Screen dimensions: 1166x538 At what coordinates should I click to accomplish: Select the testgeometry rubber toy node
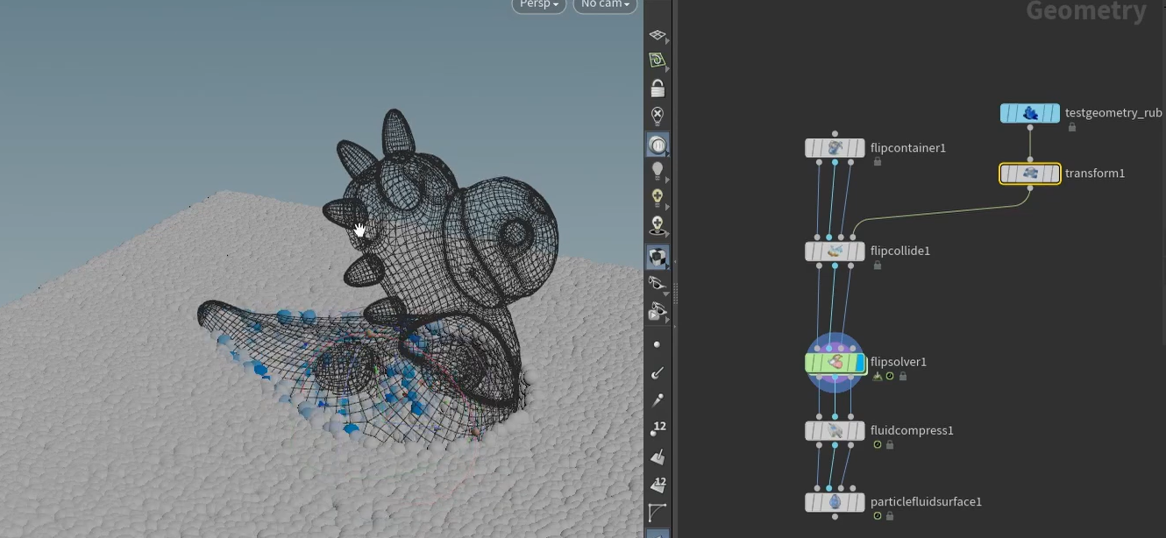coord(1030,113)
